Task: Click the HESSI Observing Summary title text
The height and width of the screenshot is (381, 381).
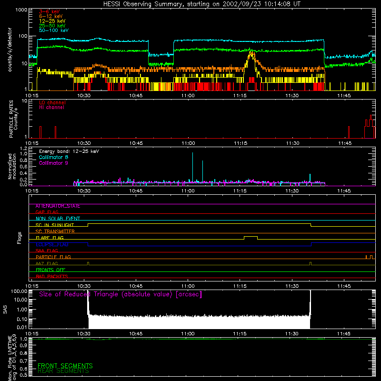Action: point(202,4)
